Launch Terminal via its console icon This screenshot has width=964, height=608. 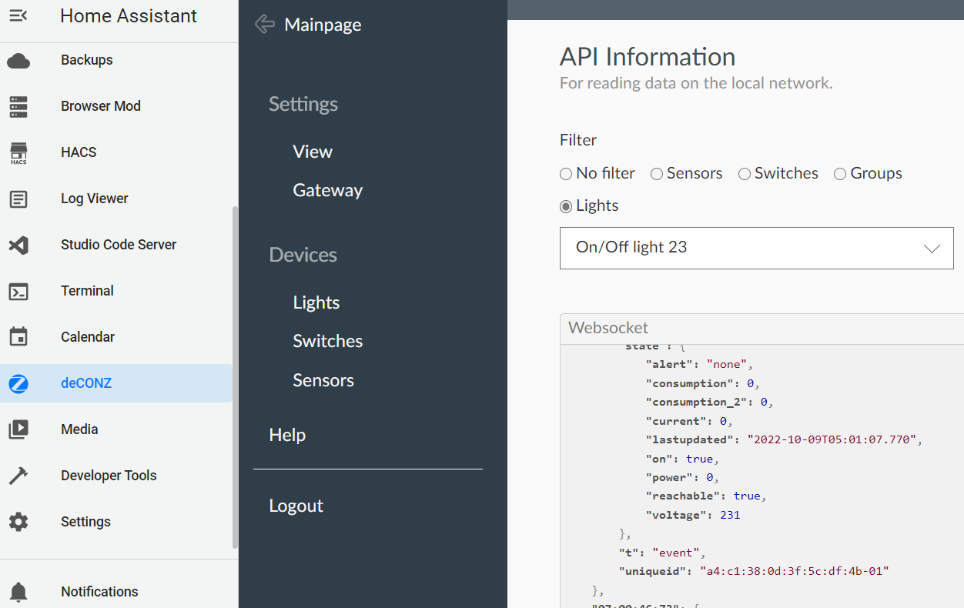coord(18,291)
